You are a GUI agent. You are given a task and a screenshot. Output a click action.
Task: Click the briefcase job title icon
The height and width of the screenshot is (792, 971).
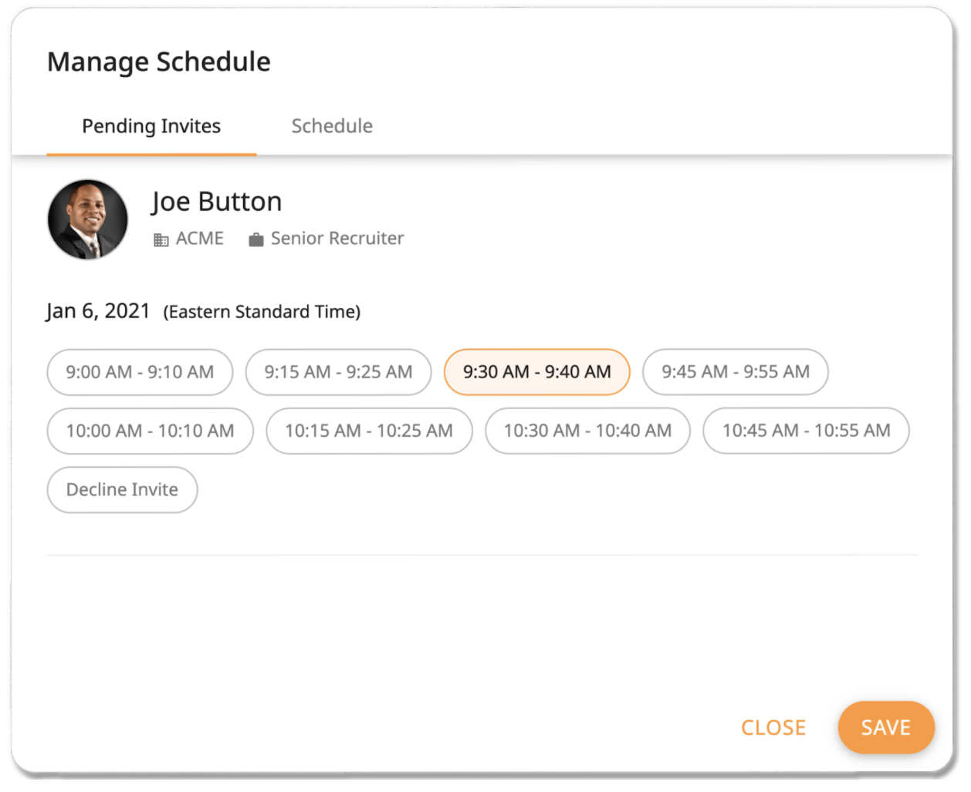[x=256, y=240]
